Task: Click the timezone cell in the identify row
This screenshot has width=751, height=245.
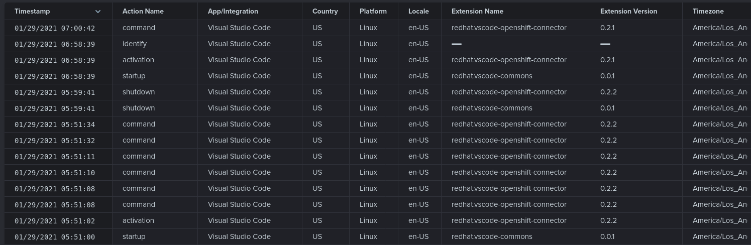Action: tap(719, 44)
